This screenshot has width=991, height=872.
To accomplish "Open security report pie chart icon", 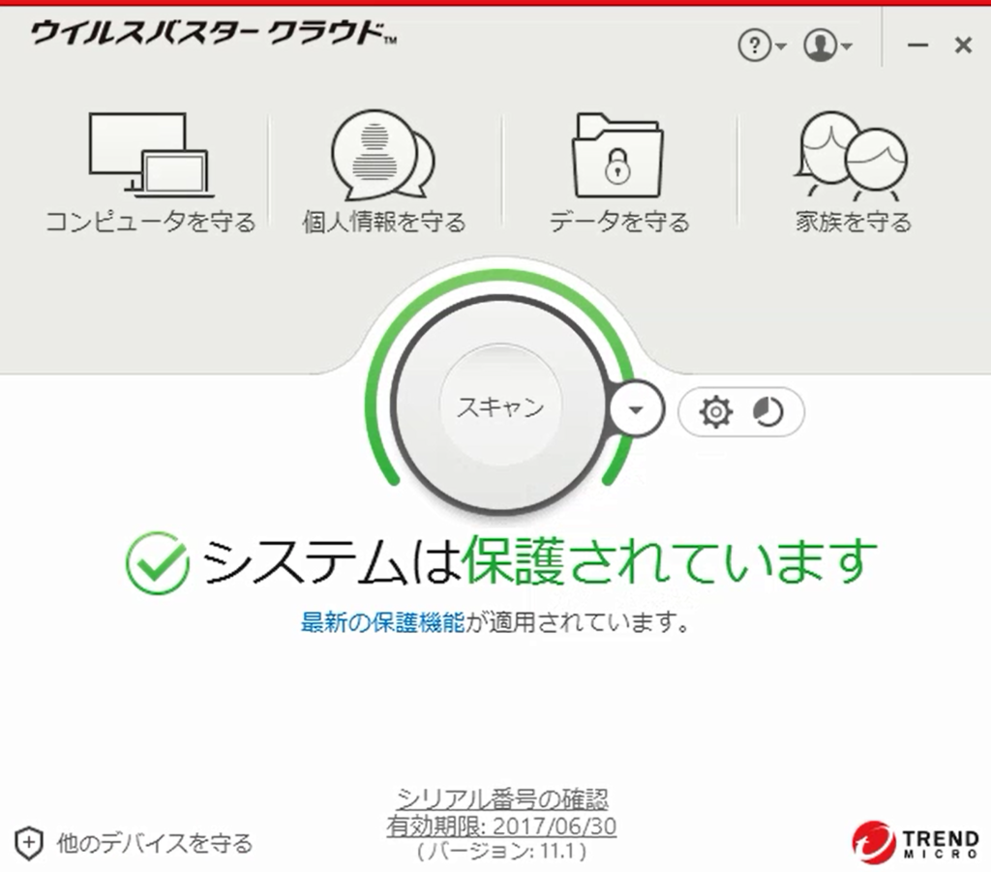I will pos(767,412).
